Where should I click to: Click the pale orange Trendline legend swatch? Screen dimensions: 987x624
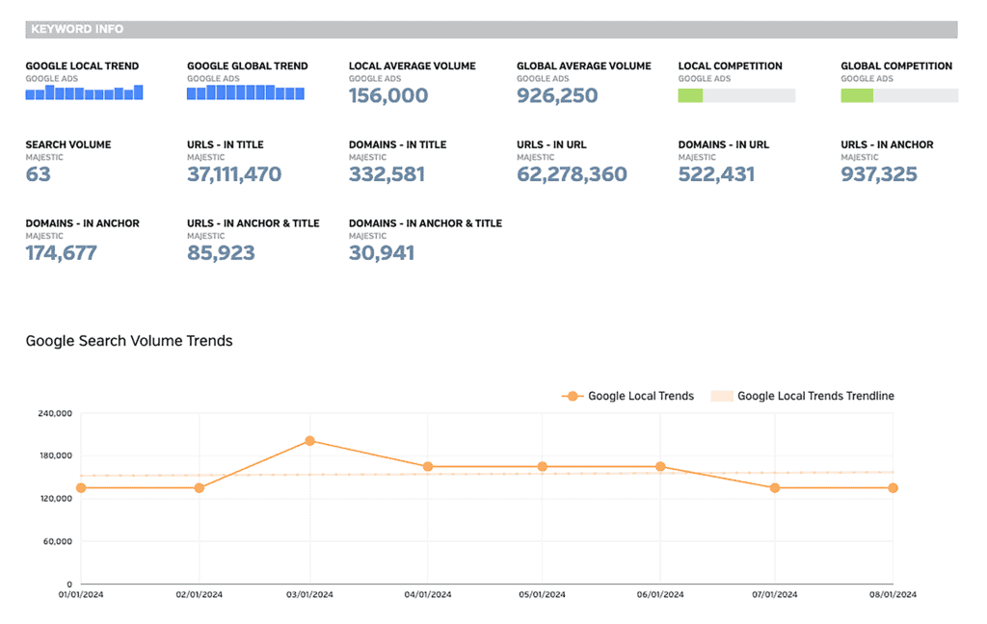point(721,396)
